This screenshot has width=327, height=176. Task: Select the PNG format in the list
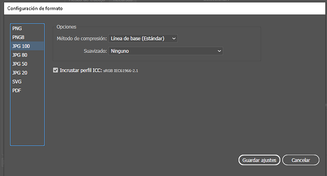(x=27, y=29)
